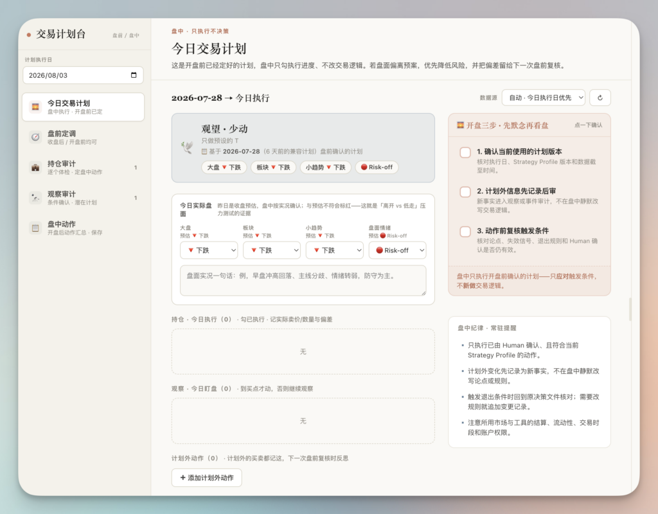The image size is (658, 514).
Task: Click the 今日实际盘面 section label
Action: coord(196,209)
